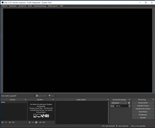Click the 'Keine Quelle ausgewählt' label
Viewport: 155px width, 128px height.
(9, 96)
